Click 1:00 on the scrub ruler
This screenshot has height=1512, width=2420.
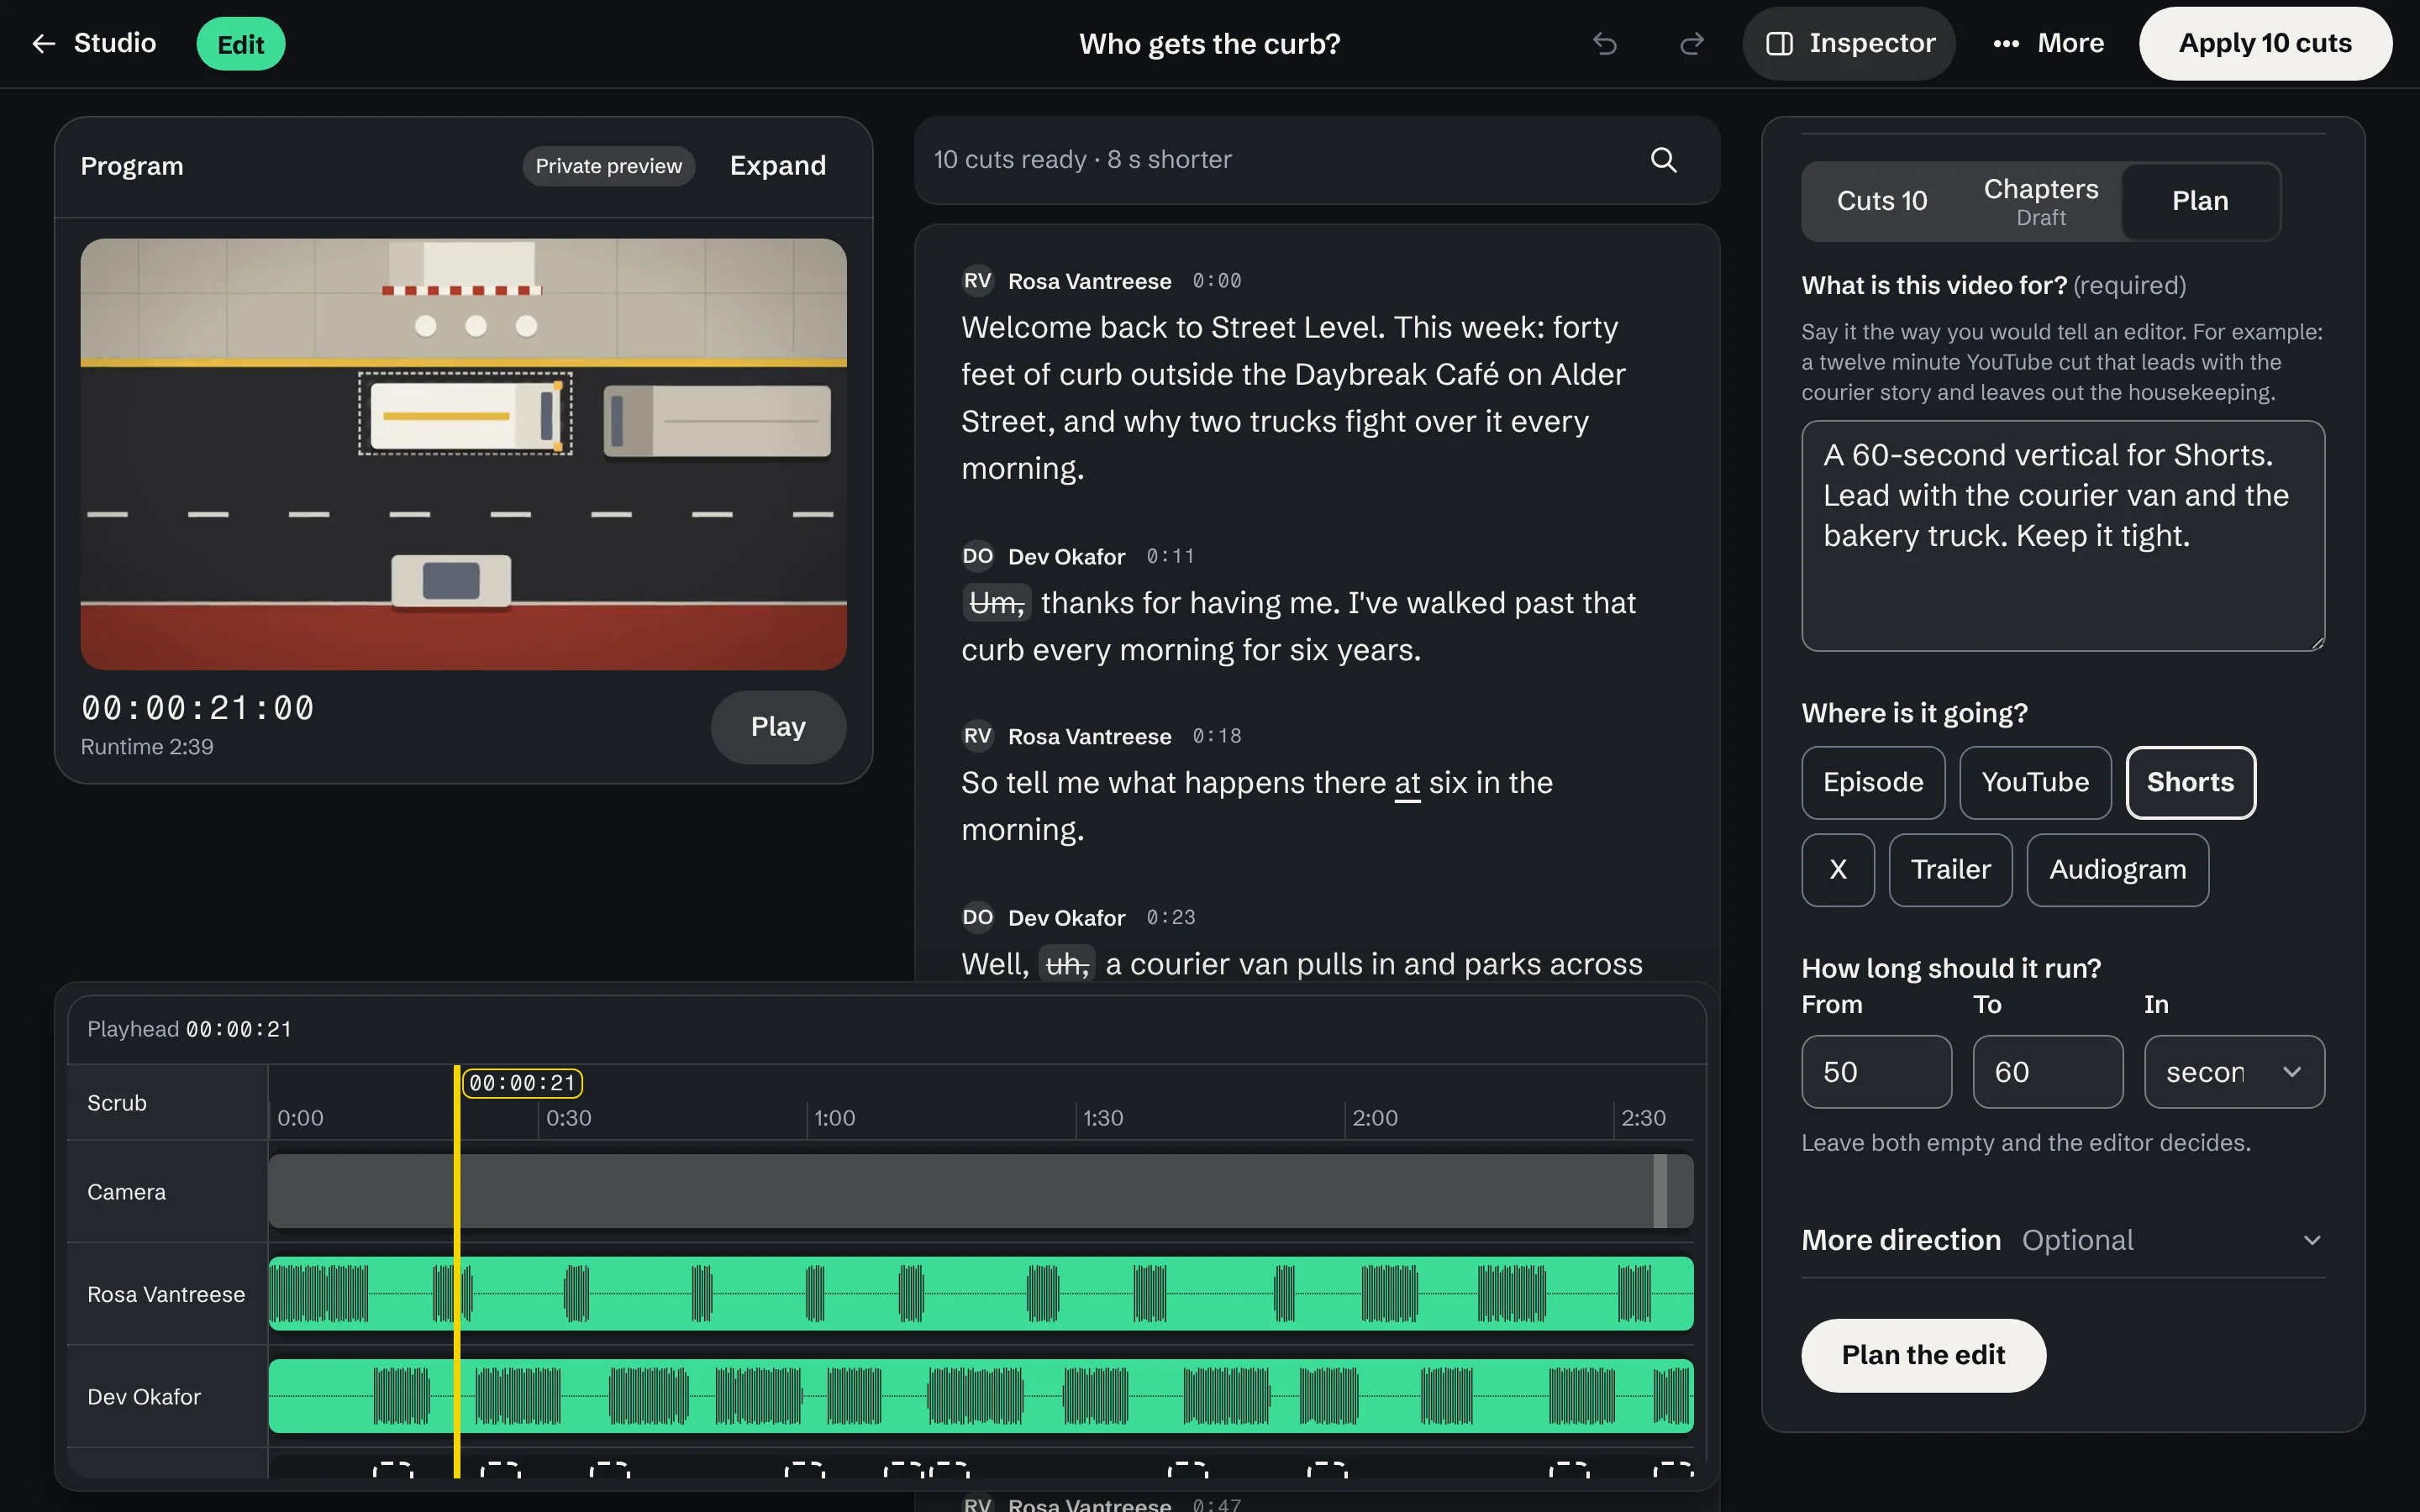click(834, 1118)
